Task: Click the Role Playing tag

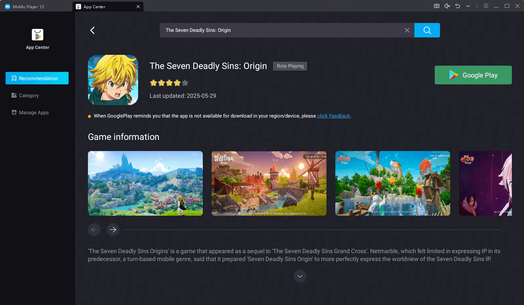Action: [290, 66]
